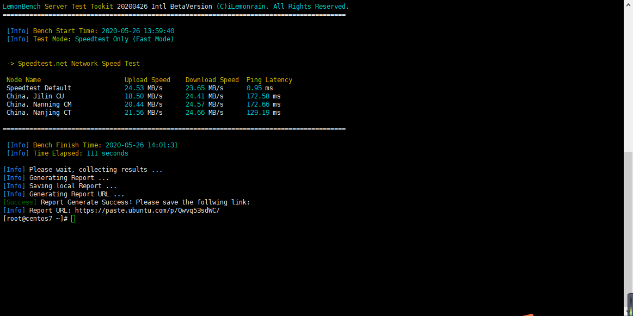Select the 'China, Jilin CU' node name
Viewport: 633px width, 316px height.
35,96
